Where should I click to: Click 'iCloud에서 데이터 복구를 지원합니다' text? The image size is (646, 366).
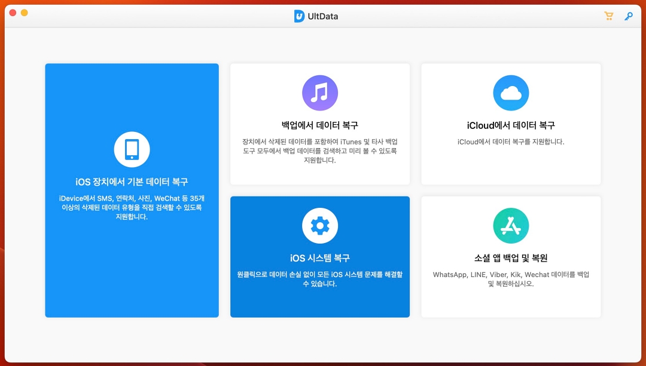(x=511, y=142)
